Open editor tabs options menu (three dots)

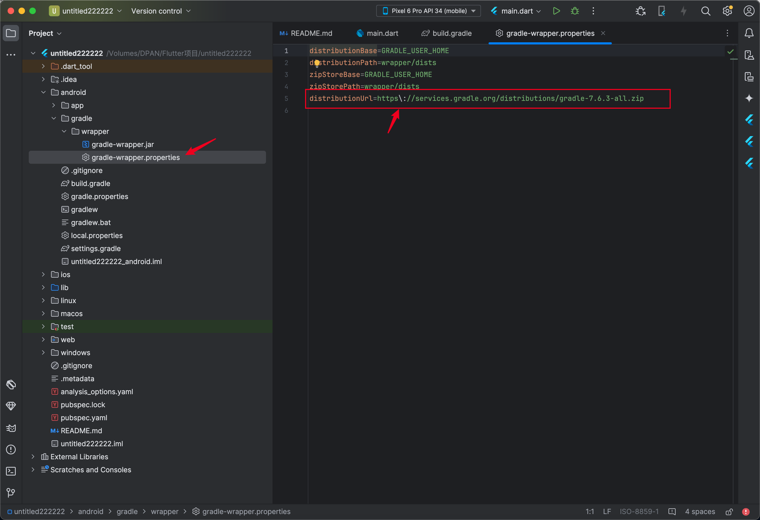point(727,33)
